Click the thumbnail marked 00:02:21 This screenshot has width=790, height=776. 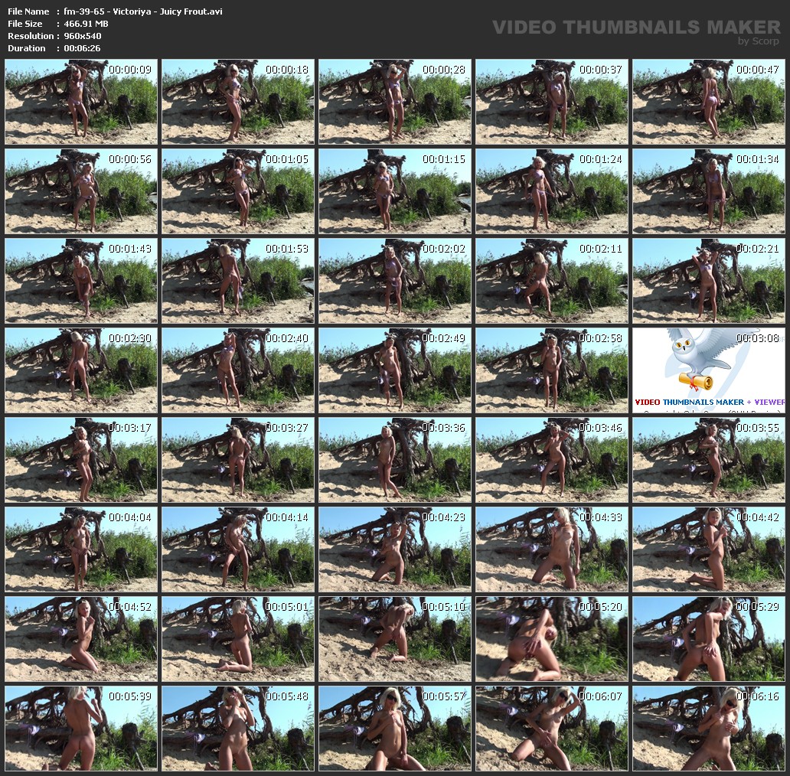[x=709, y=281]
